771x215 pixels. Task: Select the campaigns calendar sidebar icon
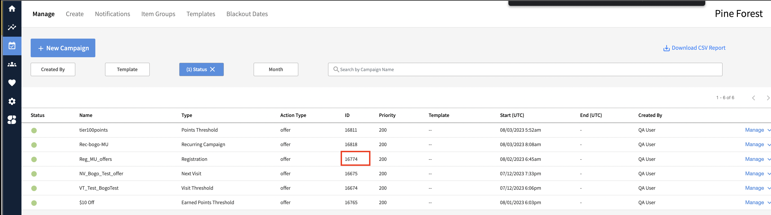12,46
